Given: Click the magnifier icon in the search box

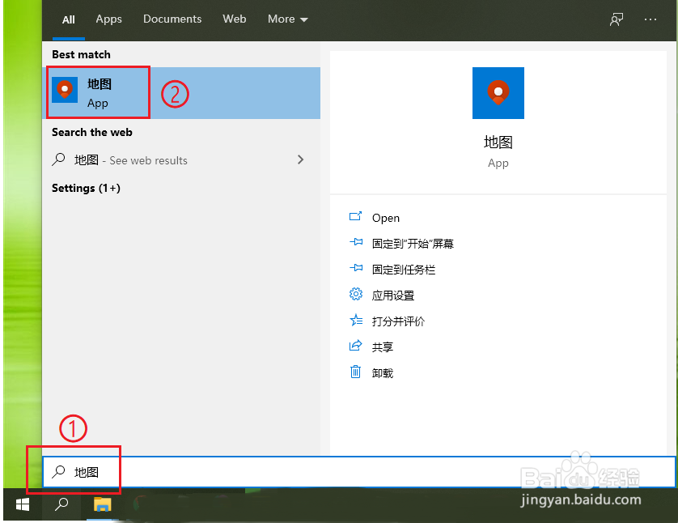Looking at the screenshot, I should [58, 470].
